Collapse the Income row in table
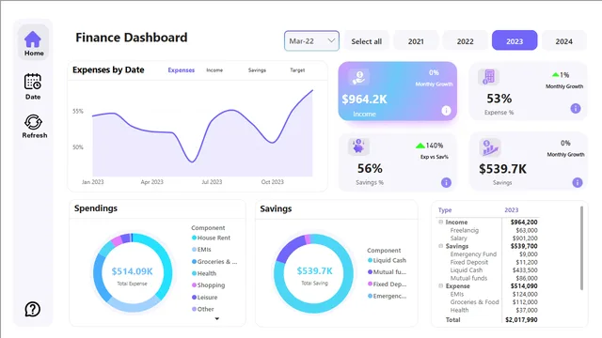602x338 pixels. [x=441, y=222]
